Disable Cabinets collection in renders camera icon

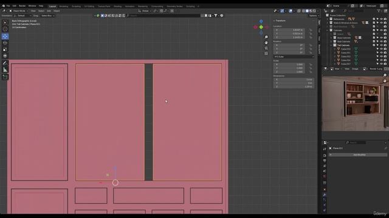(385, 30)
